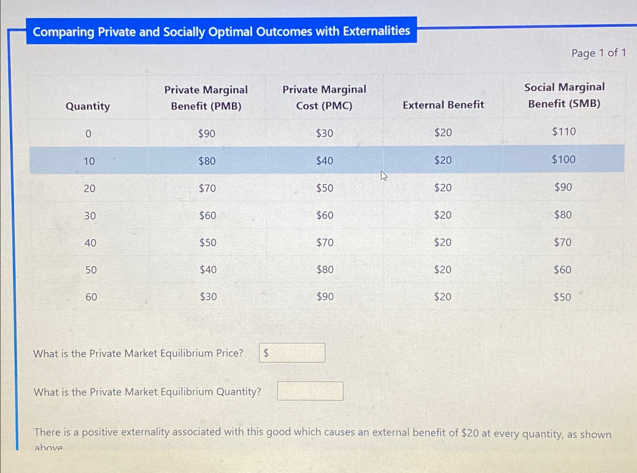Click the Private Market Equilibrium Quantity input field
The height and width of the screenshot is (473, 637).
tap(310, 391)
